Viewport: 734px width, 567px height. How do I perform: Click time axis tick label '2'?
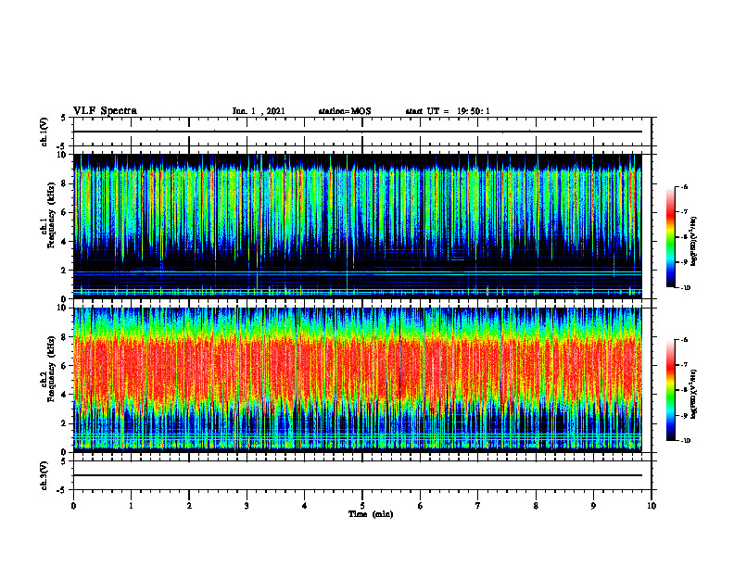189,506
